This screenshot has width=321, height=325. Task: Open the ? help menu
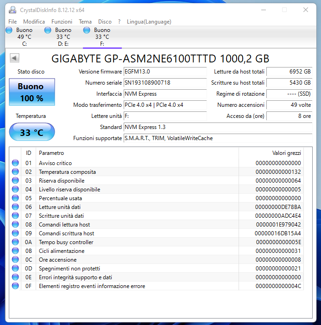(x=119, y=22)
